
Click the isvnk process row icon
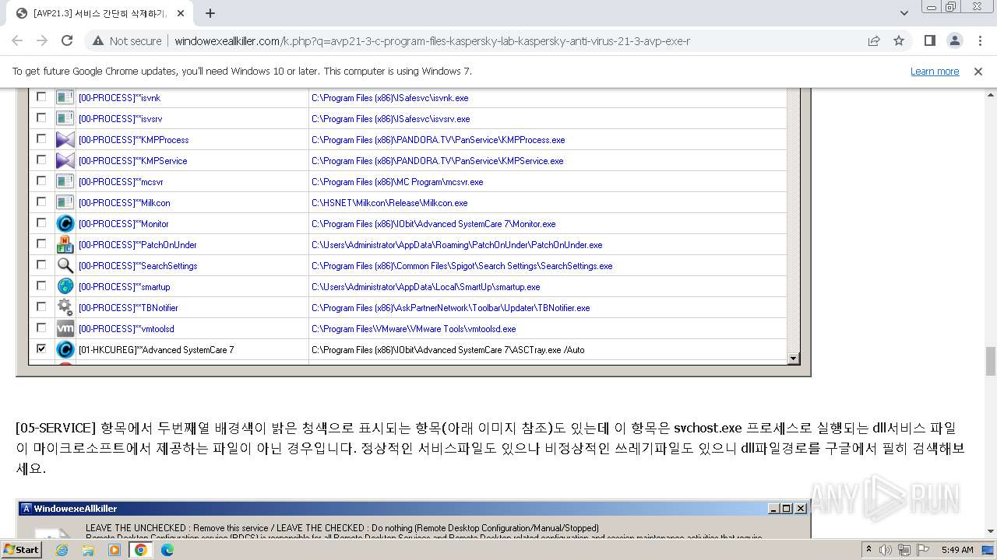pos(65,98)
